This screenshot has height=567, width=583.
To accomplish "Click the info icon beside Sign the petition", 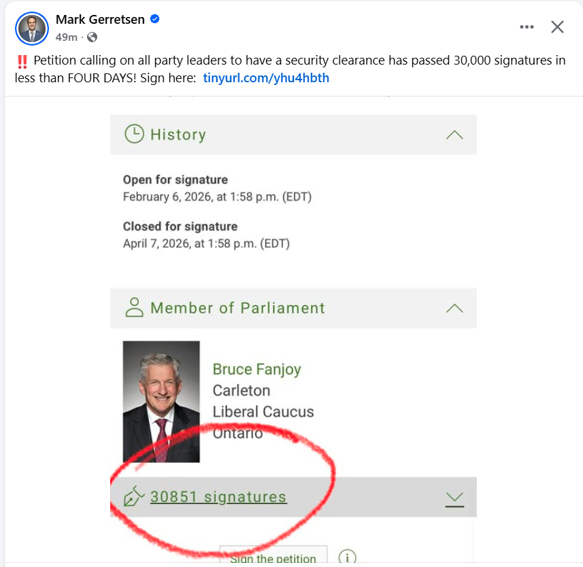I will pos(347,557).
